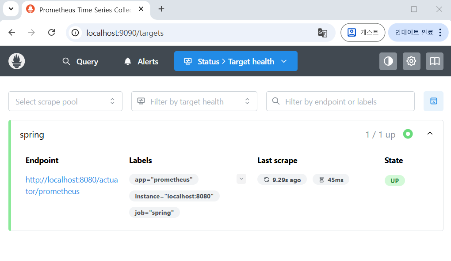Viewport: 451px width, 261px height.
Task: Open the Alerts page
Action: (141, 61)
